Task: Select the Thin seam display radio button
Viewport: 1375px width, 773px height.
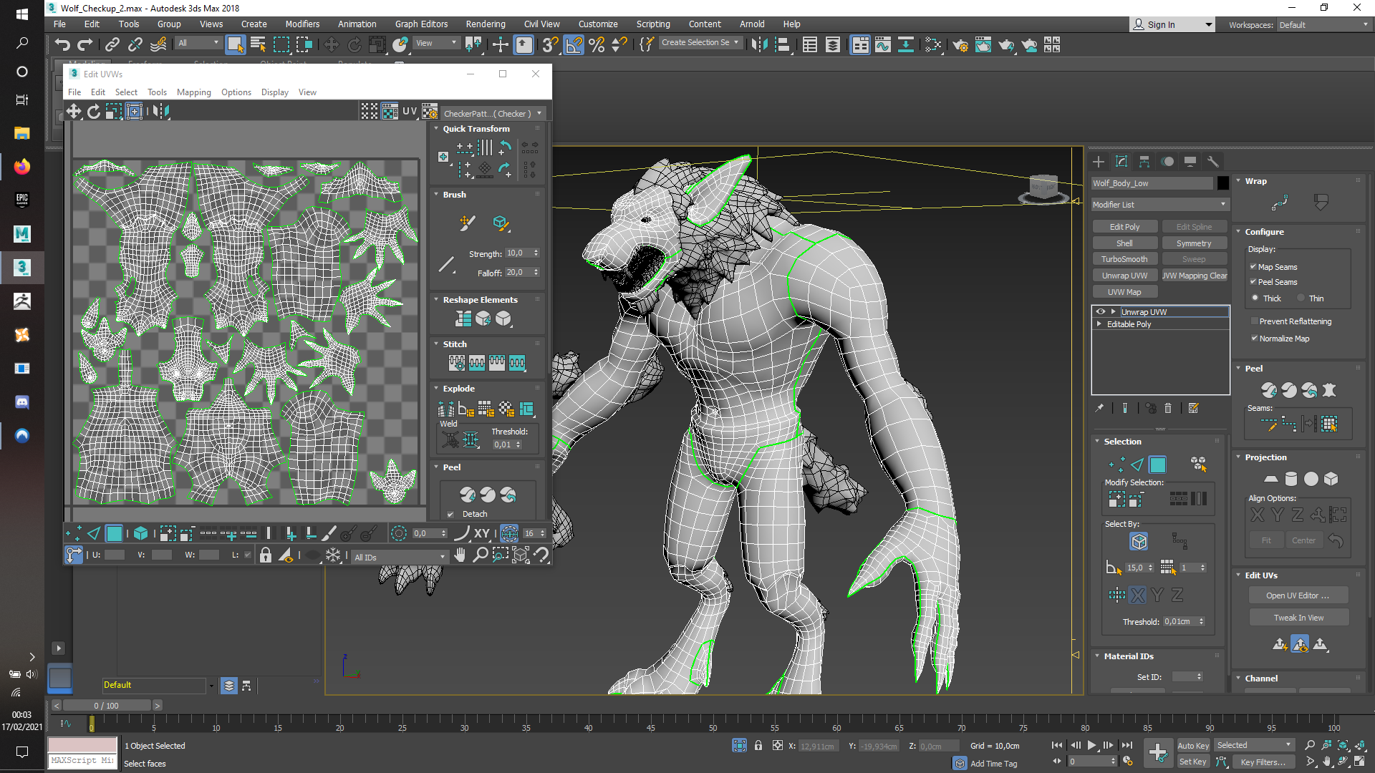Action: pyautogui.click(x=1301, y=298)
